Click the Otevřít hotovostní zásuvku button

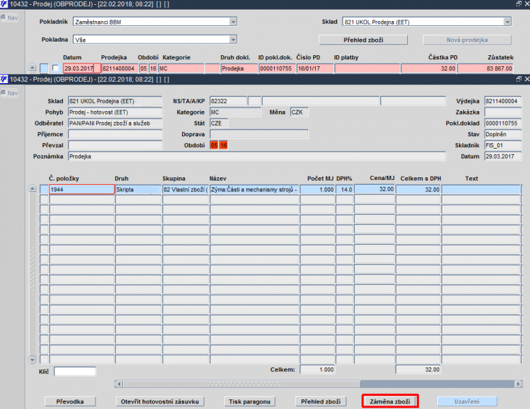coord(160,402)
